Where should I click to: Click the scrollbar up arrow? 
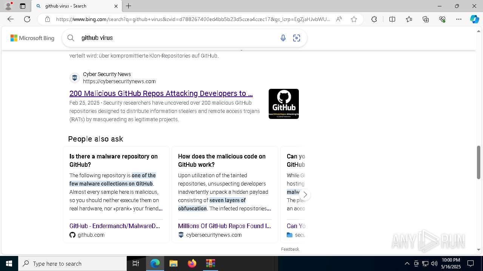[x=478, y=31]
